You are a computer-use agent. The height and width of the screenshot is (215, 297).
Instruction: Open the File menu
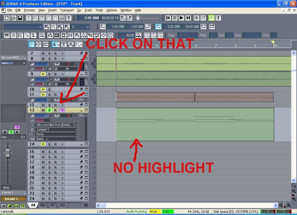(x=10, y=10)
